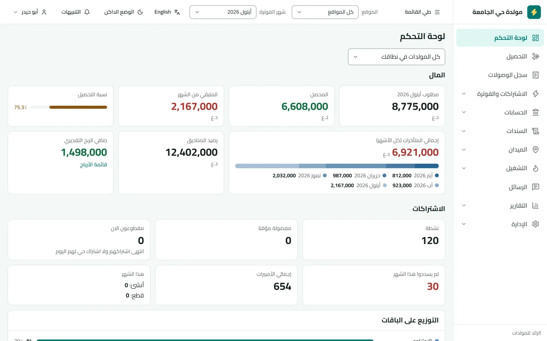
Task: Click the net profit value 1,498,000
Action: click(x=84, y=152)
